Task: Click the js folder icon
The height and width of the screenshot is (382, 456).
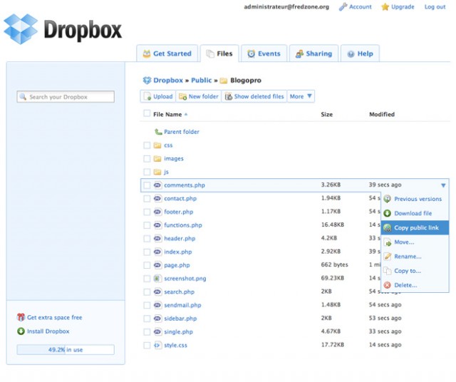Action: click(x=157, y=172)
